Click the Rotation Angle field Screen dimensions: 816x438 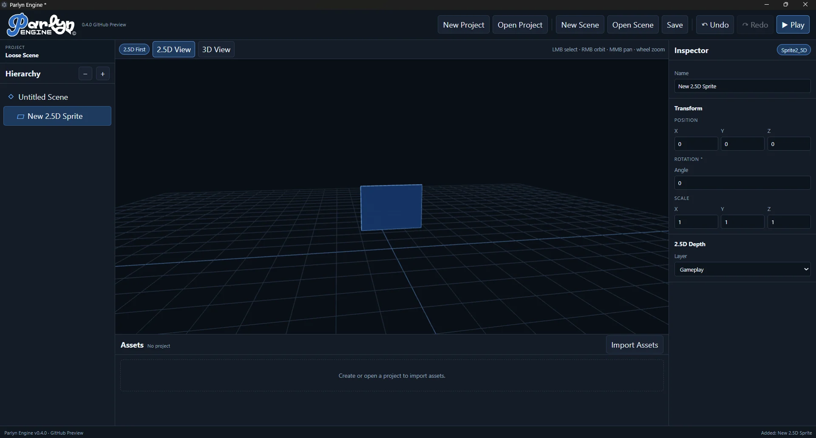[742, 183]
